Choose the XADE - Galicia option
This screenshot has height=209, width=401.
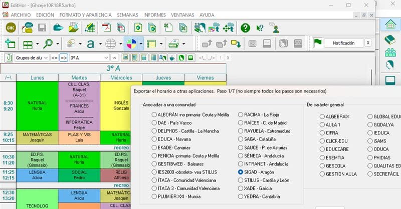[255, 188]
